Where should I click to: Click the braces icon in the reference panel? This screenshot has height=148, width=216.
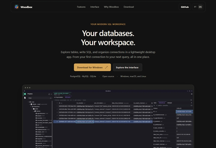click(x=191, y=105)
